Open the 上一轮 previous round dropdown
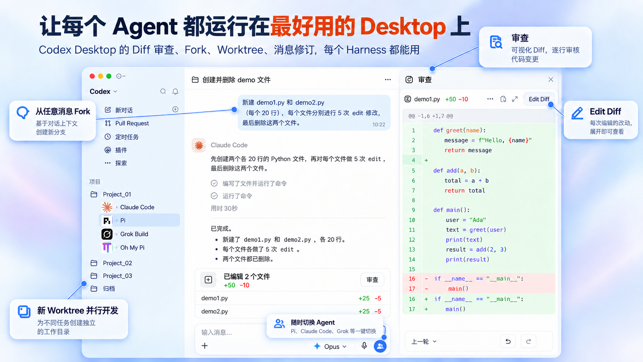Screen dimensions: 643x362 [x=424, y=342]
